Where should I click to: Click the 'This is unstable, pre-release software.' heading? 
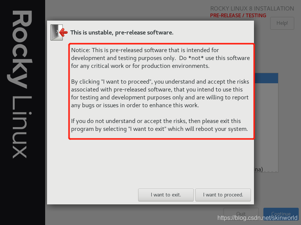coord(122,33)
